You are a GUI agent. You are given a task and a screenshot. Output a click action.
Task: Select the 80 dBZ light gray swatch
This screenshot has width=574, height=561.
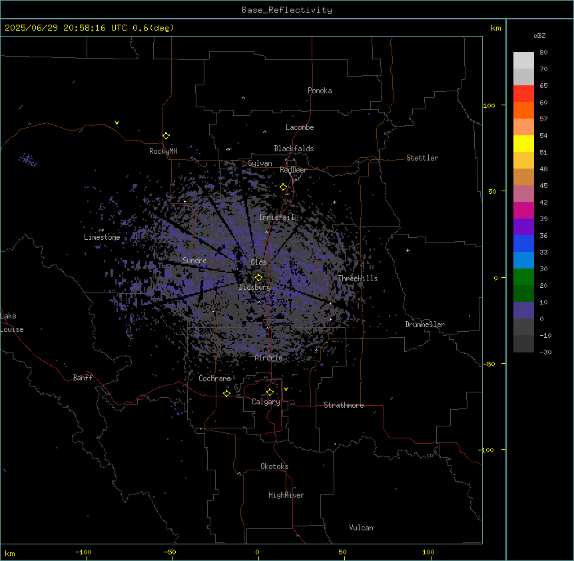point(523,60)
